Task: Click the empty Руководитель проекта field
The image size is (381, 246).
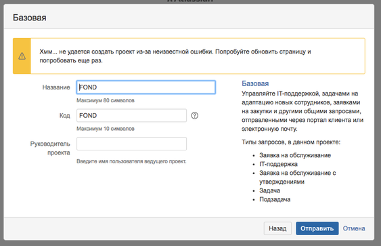Action: point(131,144)
